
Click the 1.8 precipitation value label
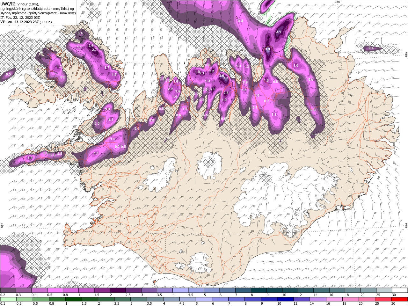click(266, 81)
